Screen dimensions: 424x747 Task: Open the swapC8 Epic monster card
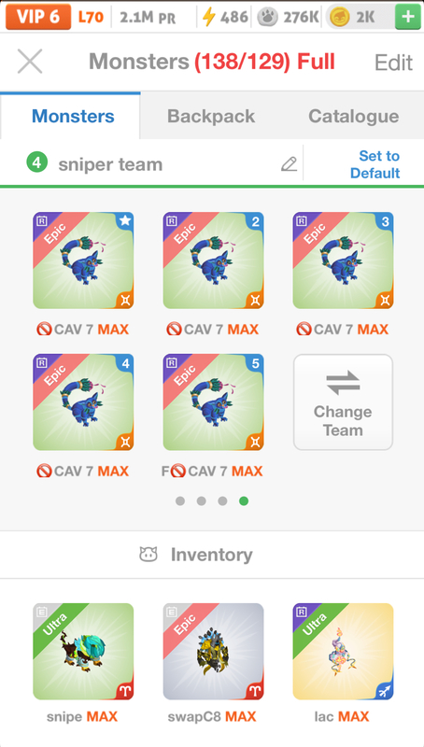pyautogui.click(x=214, y=651)
